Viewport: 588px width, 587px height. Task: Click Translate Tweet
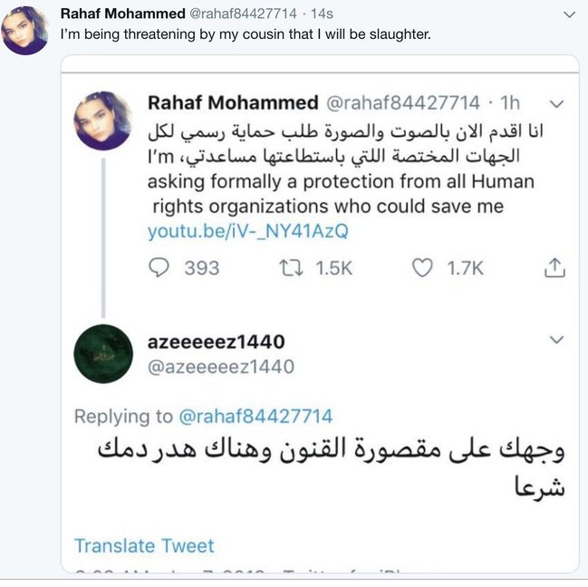click(144, 545)
